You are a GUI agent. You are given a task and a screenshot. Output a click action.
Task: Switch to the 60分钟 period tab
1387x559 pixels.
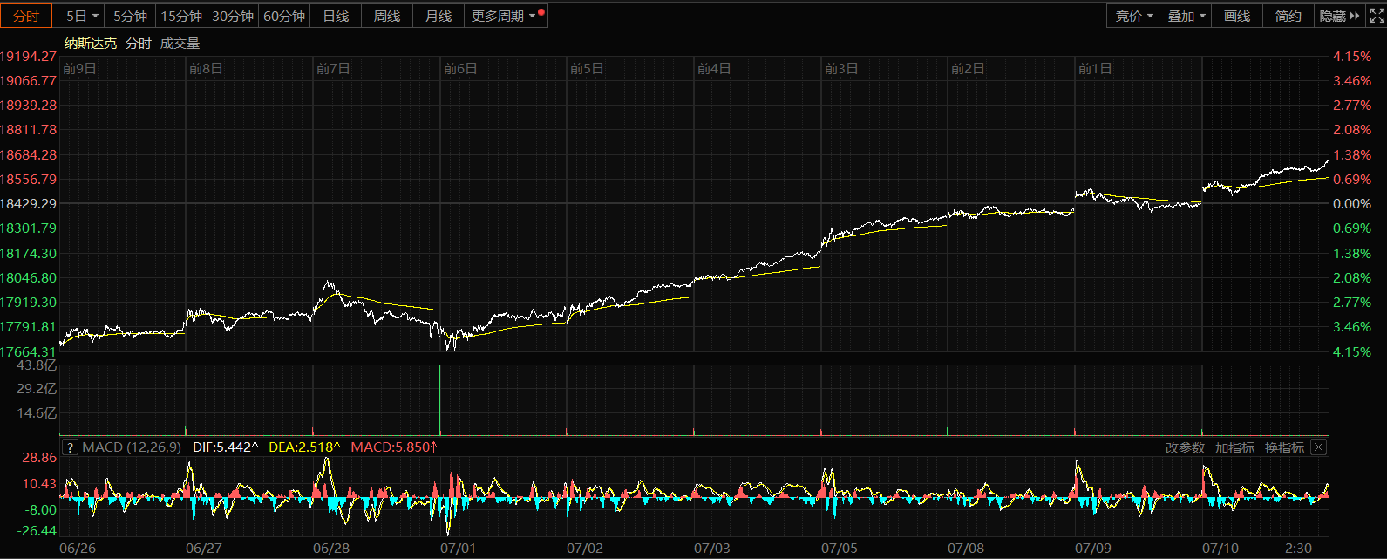point(284,16)
